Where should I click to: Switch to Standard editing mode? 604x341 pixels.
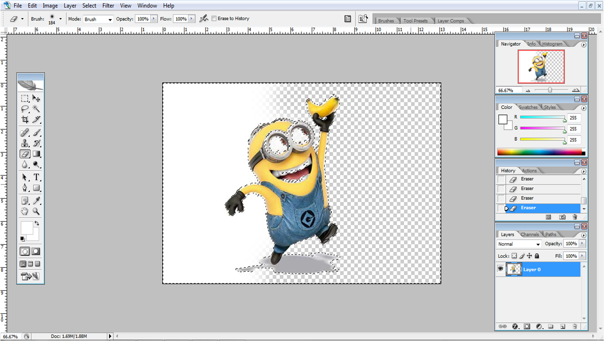pos(25,251)
